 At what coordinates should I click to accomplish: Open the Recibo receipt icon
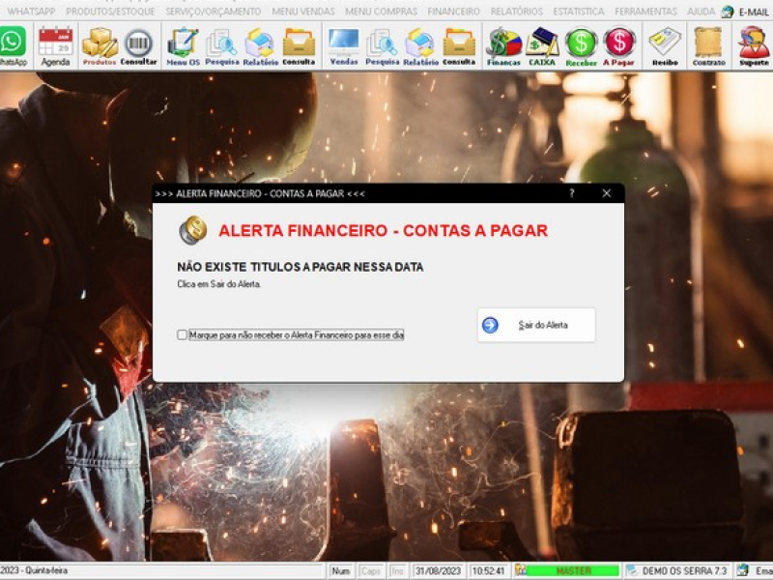coord(665,45)
